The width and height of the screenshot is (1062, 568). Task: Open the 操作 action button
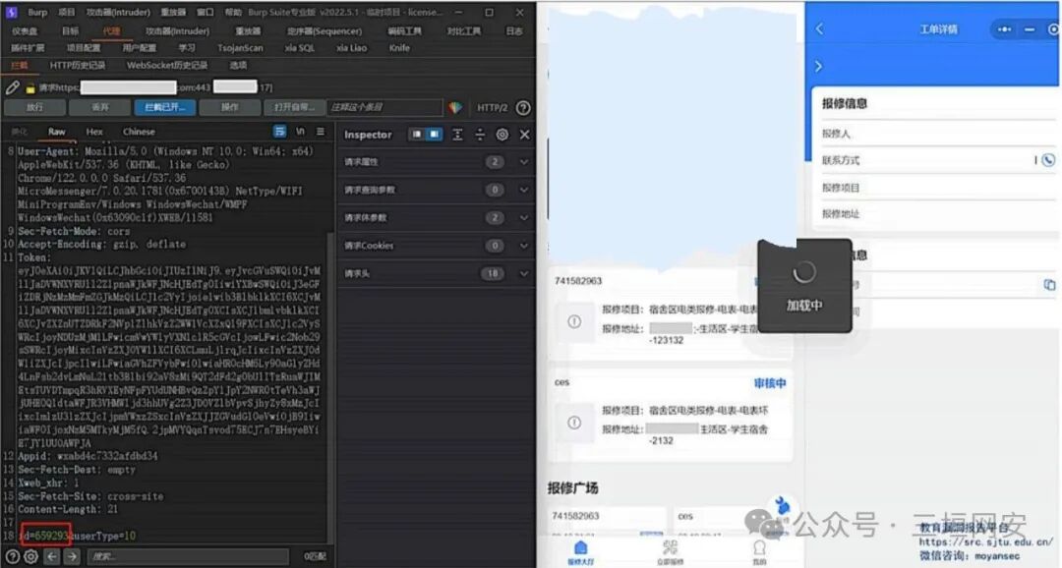point(230,108)
